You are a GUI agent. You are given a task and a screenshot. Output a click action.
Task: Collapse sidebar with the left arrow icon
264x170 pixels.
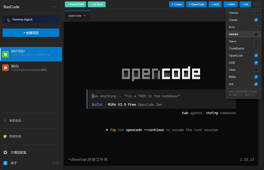pyautogui.click(x=55, y=7)
